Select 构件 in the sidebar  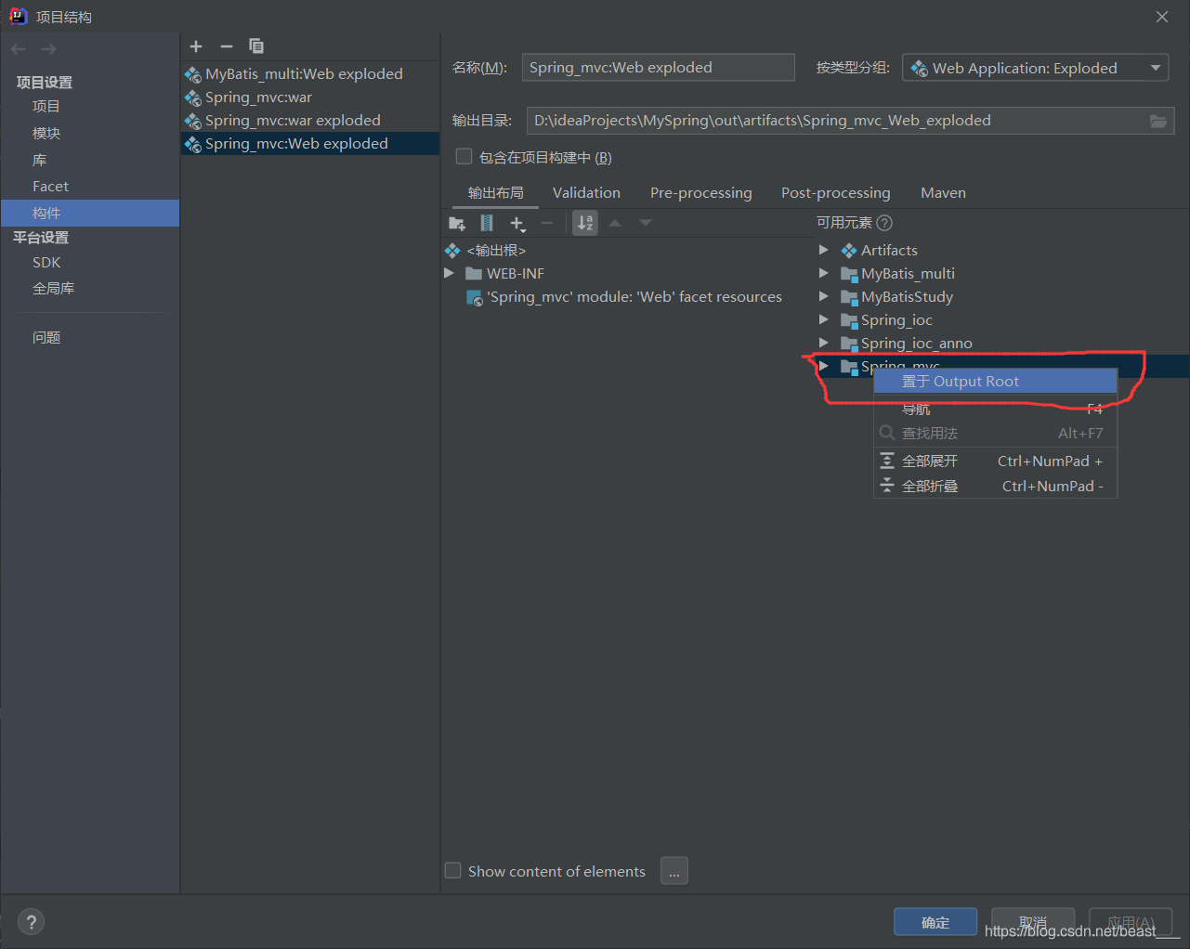[90, 214]
